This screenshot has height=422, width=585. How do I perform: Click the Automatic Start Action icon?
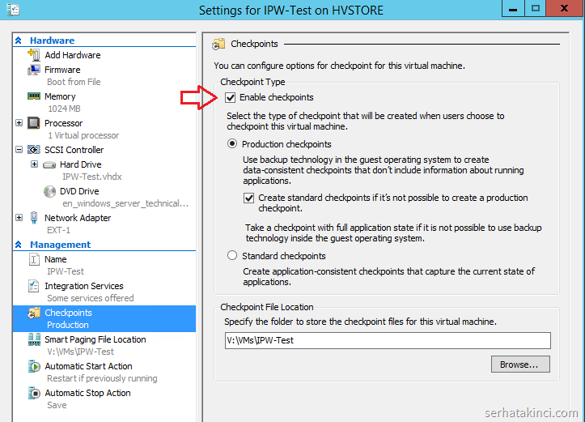click(34, 366)
